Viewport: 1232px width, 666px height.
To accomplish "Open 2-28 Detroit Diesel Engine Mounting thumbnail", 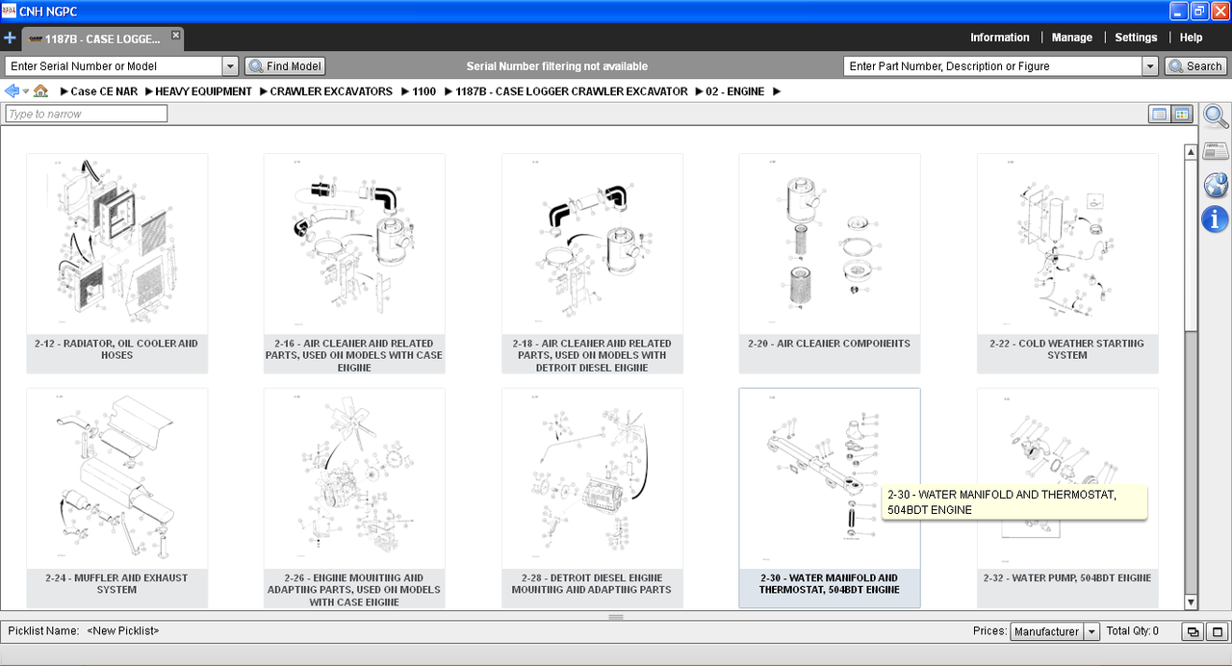I will click(x=592, y=498).
